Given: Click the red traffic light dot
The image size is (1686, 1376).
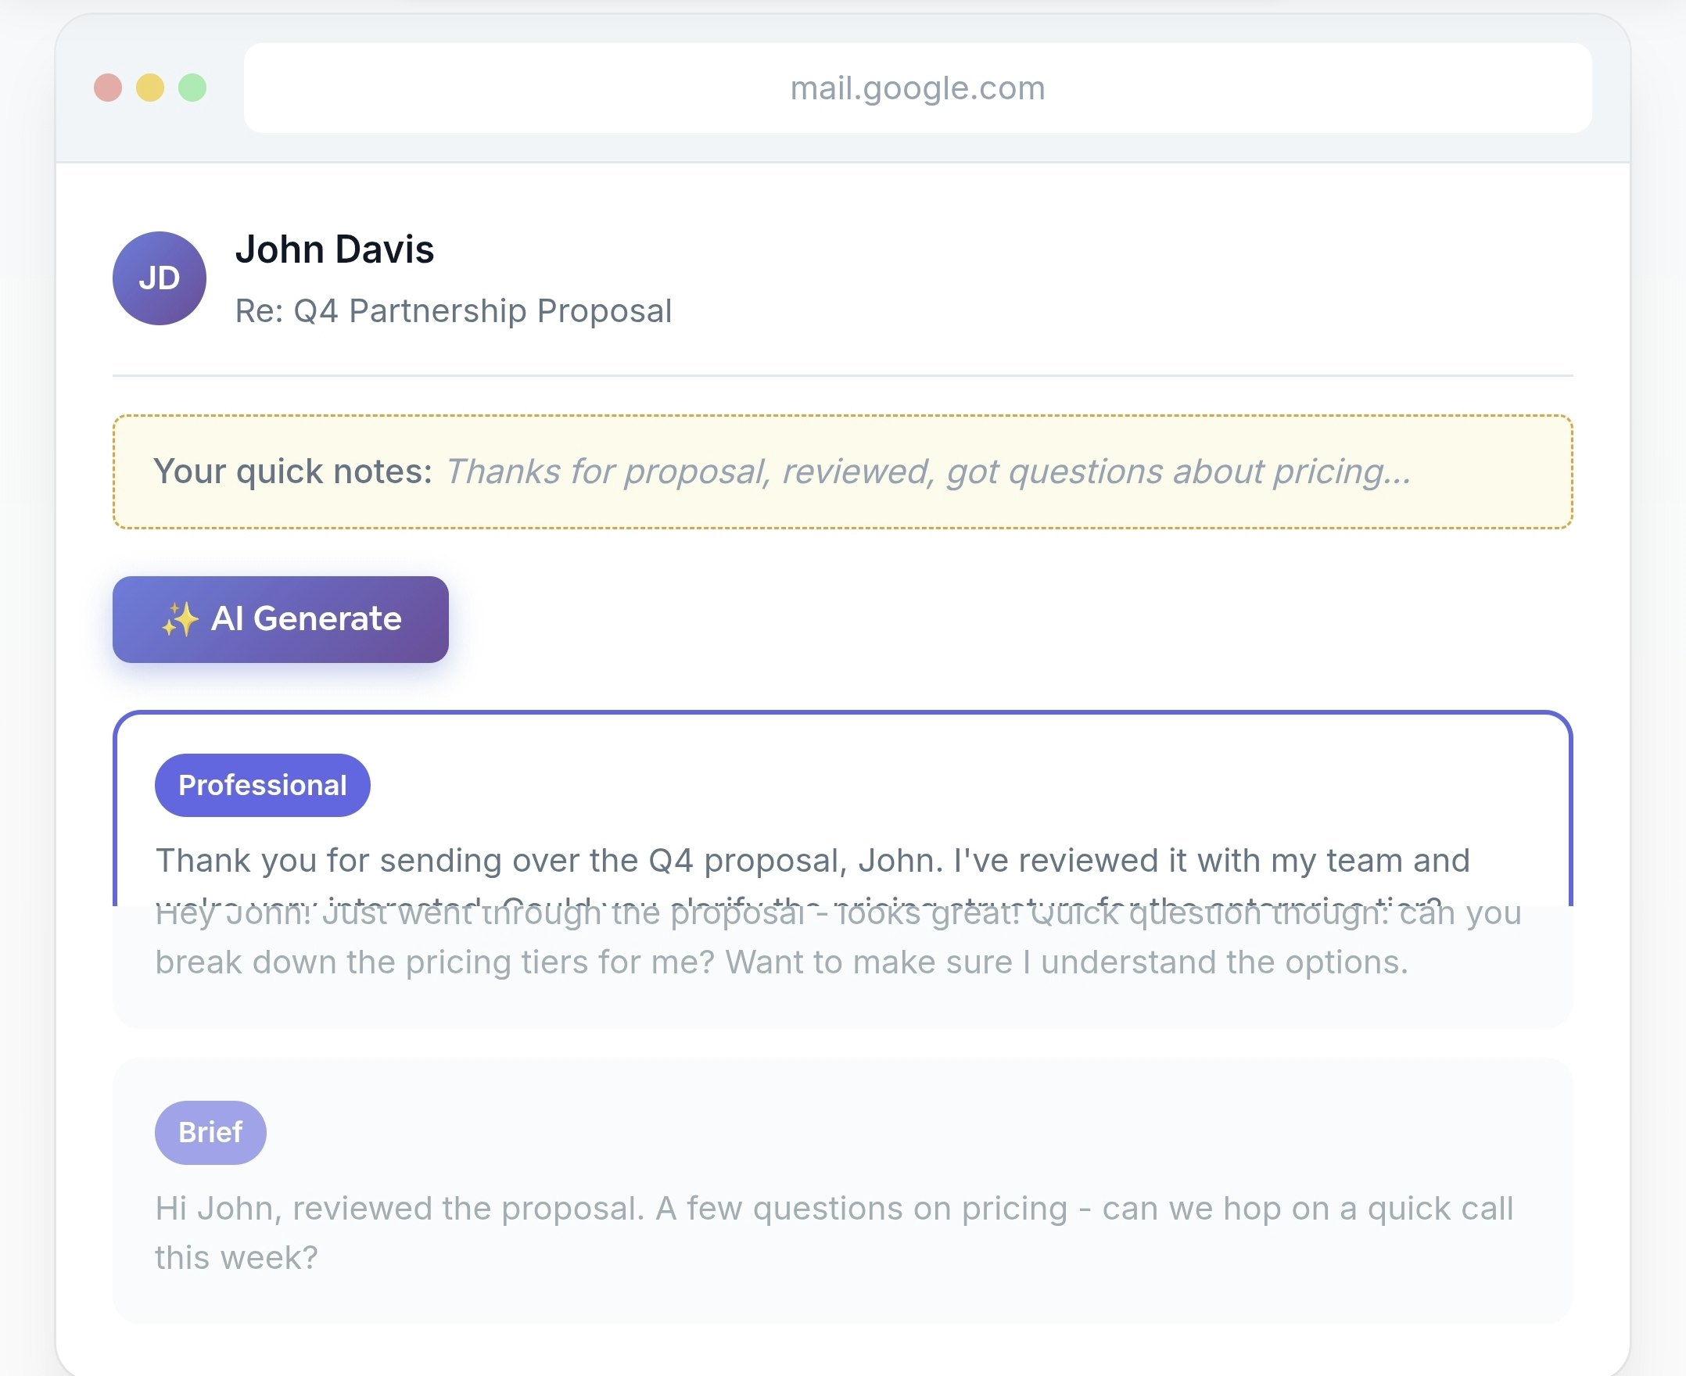Looking at the screenshot, I should [x=108, y=88].
